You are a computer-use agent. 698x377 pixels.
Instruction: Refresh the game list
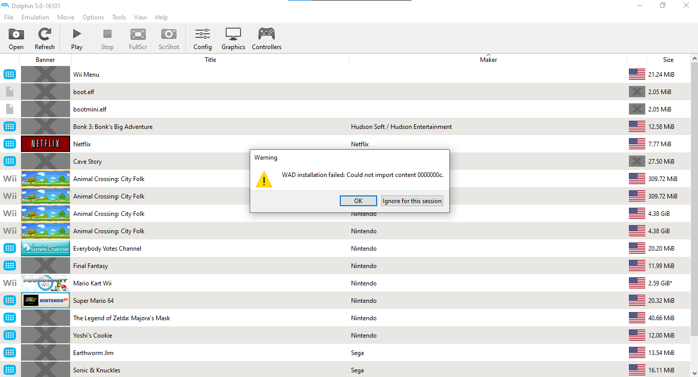[45, 39]
